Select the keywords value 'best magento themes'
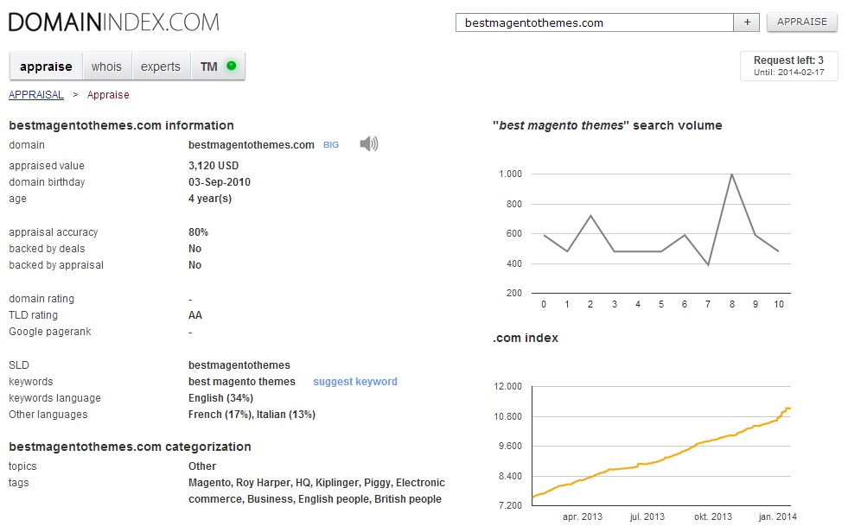848x526 pixels. point(242,382)
